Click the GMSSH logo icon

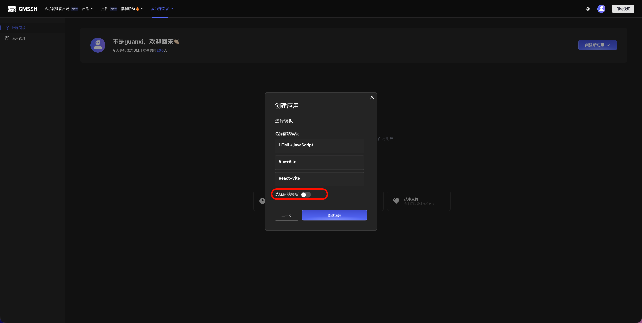click(x=12, y=9)
